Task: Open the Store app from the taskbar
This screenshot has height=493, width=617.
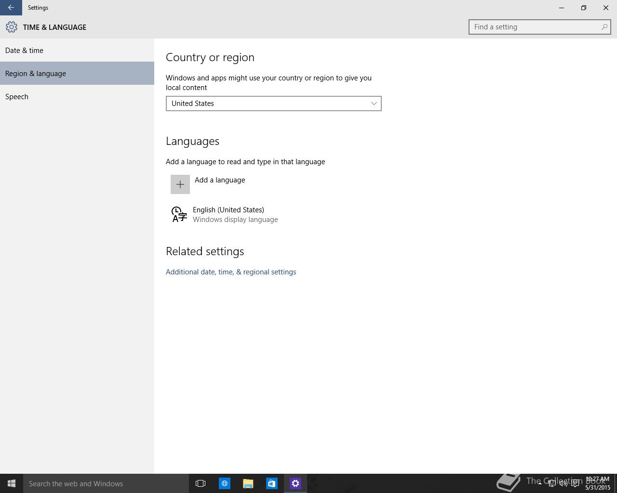Action: pyautogui.click(x=272, y=483)
